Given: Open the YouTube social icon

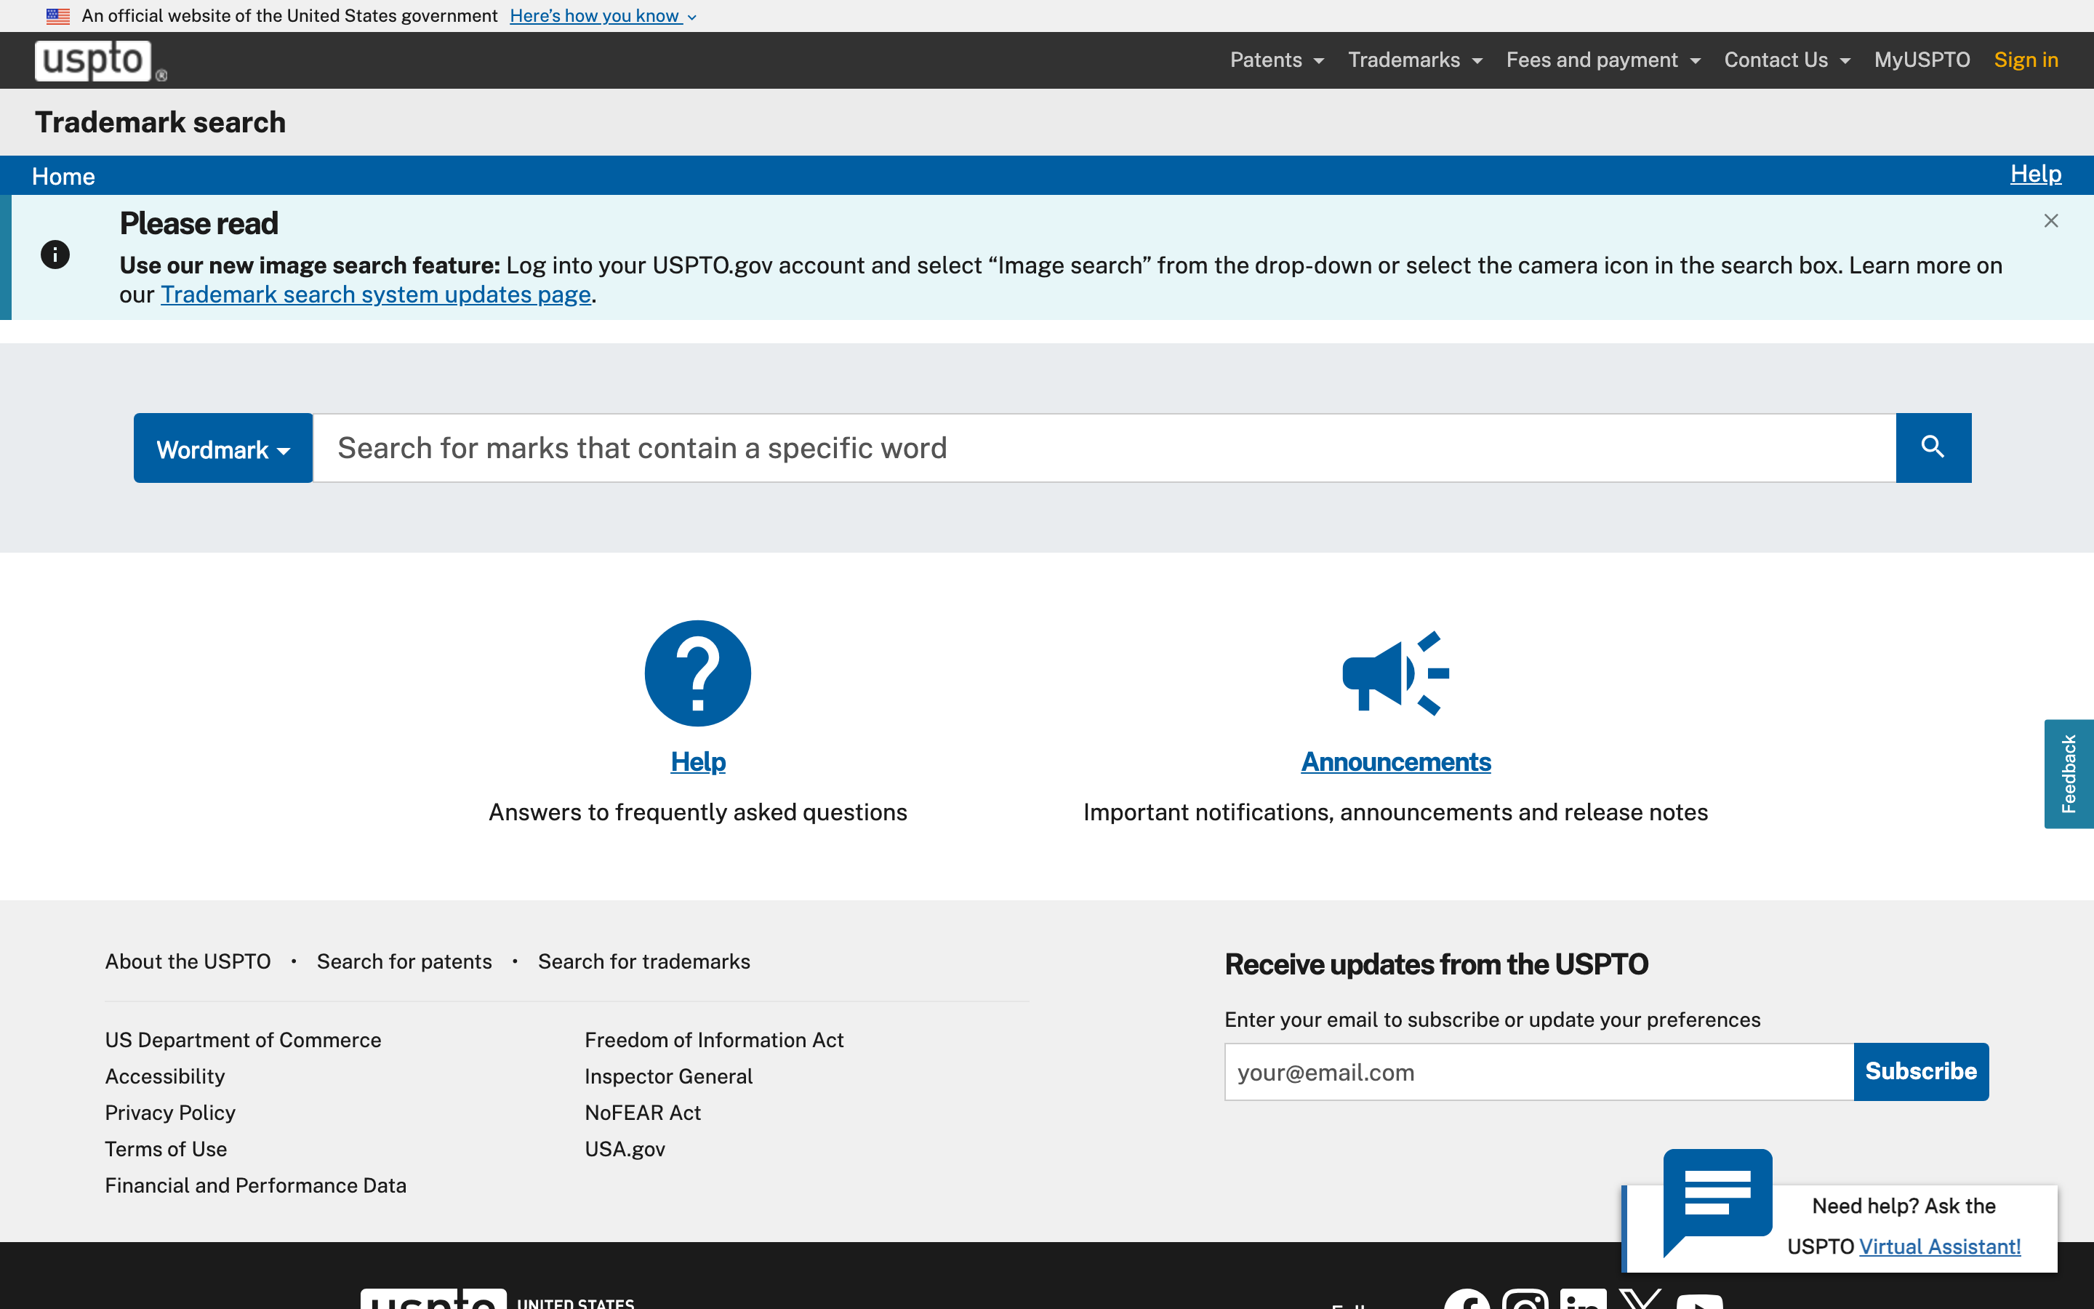Looking at the screenshot, I should (x=1699, y=1300).
